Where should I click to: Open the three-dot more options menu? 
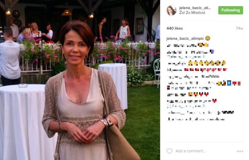tap(240, 151)
